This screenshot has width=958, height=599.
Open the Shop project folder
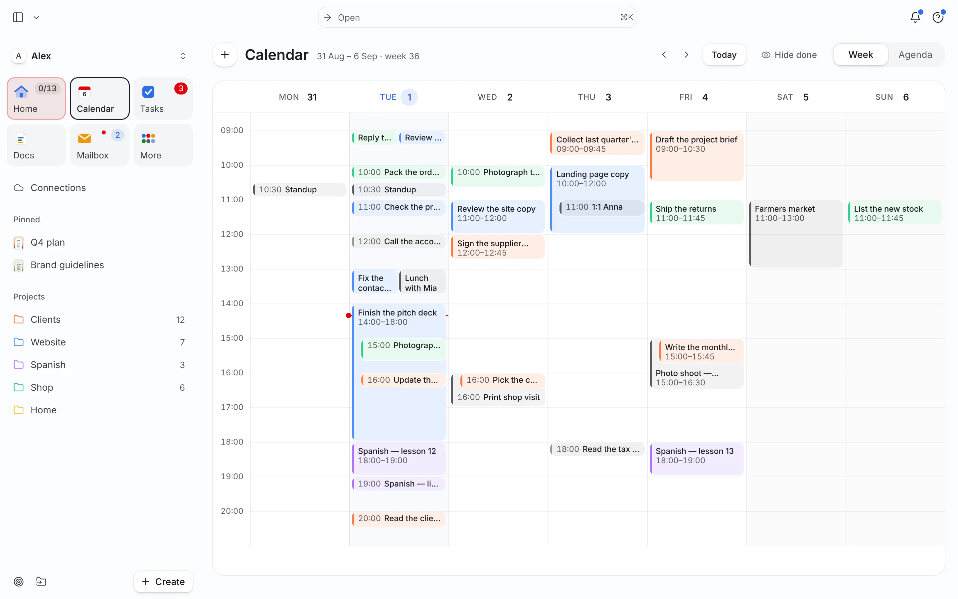[x=100, y=387]
